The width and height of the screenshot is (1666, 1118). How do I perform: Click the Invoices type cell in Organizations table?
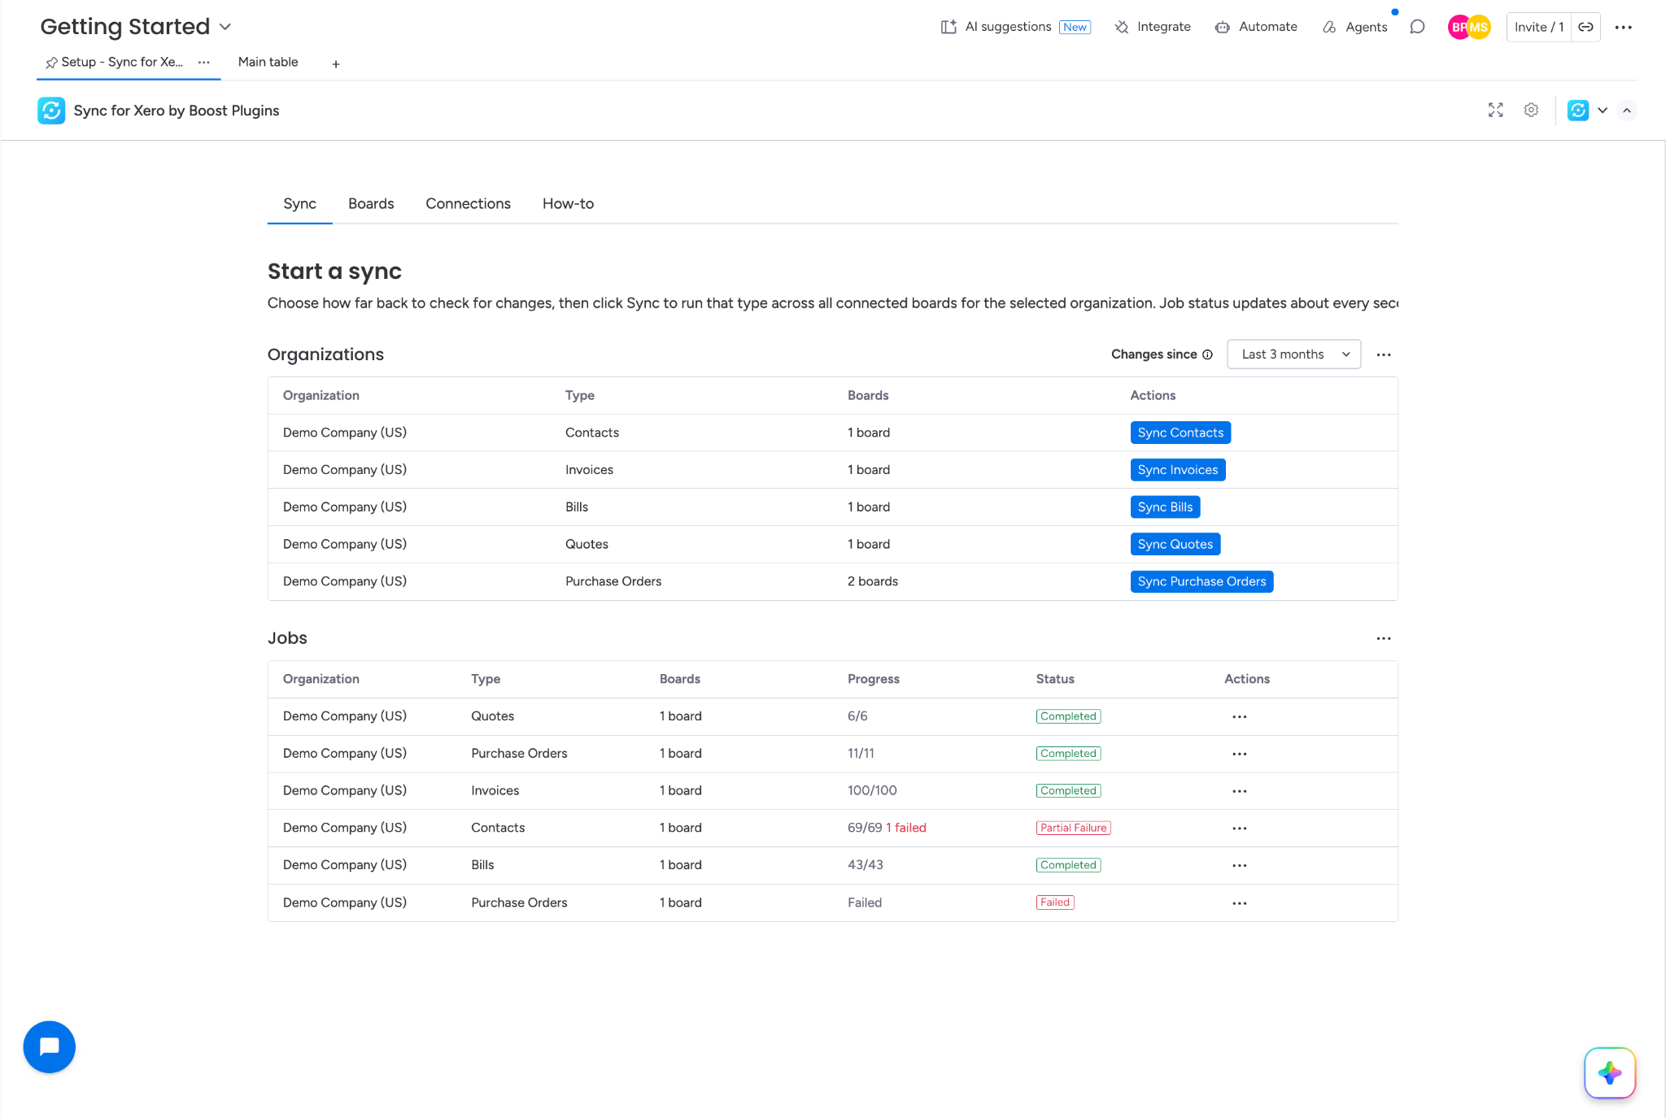(x=589, y=470)
